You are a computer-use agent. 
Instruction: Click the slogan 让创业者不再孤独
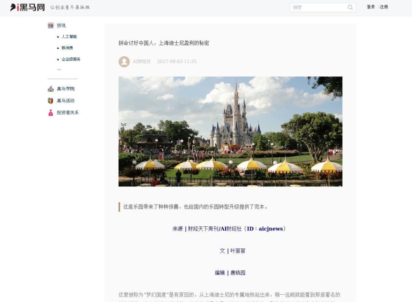pyautogui.click(x=70, y=7)
